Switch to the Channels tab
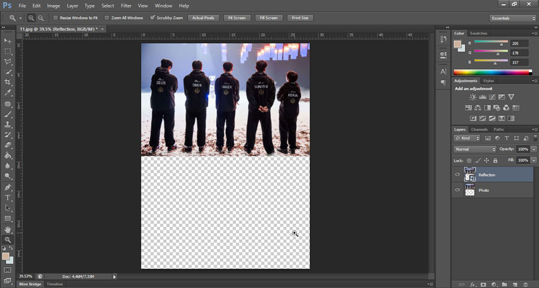This screenshot has width=539, height=288. pos(479,130)
